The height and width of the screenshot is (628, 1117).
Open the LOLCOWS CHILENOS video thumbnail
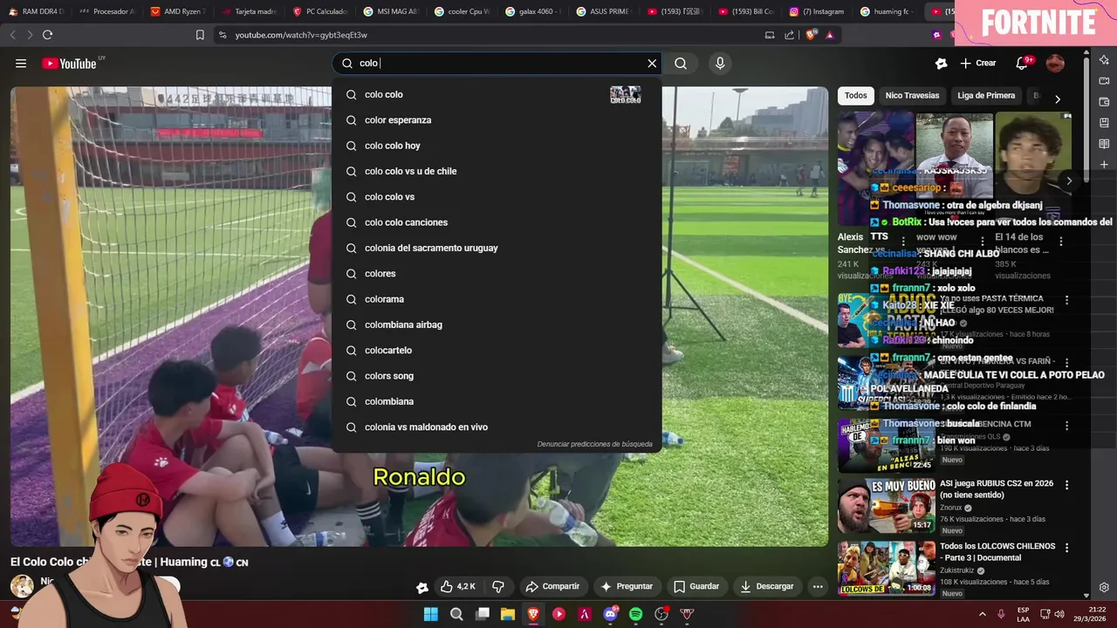click(x=886, y=569)
